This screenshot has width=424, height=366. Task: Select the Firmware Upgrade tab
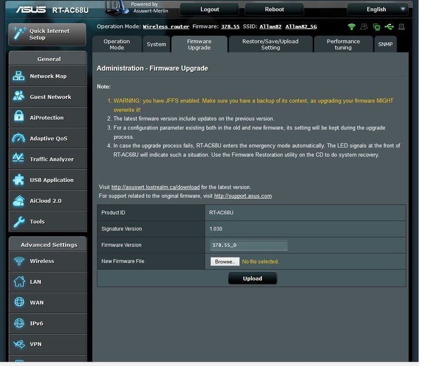coord(199,44)
